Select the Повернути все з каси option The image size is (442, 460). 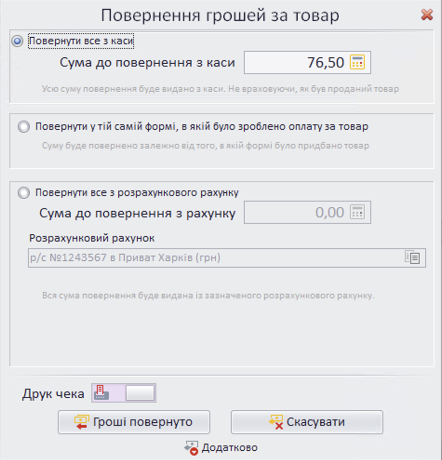click(x=16, y=41)
